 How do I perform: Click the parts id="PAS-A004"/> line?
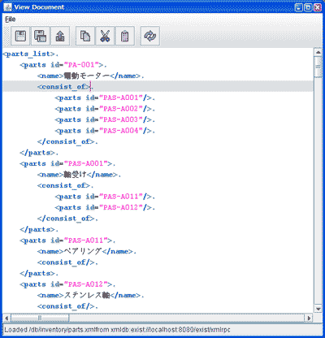coord(105,131)
